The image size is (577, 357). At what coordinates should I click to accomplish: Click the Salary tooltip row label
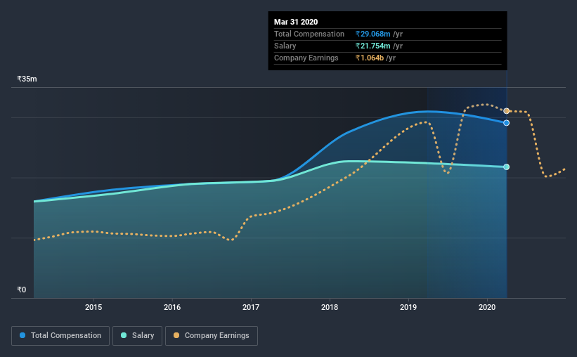click(285, 46)
